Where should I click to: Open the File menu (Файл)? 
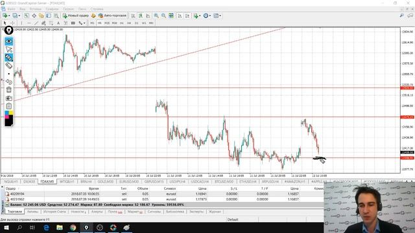pos(11,9)
